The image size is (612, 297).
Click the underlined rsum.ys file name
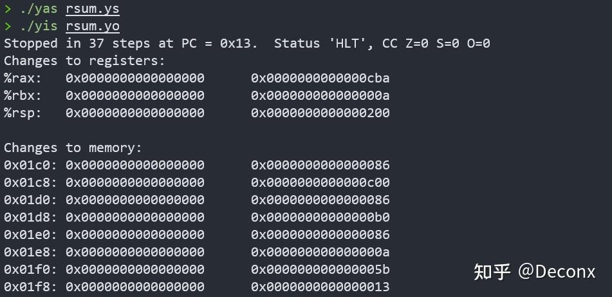point(92,9)
